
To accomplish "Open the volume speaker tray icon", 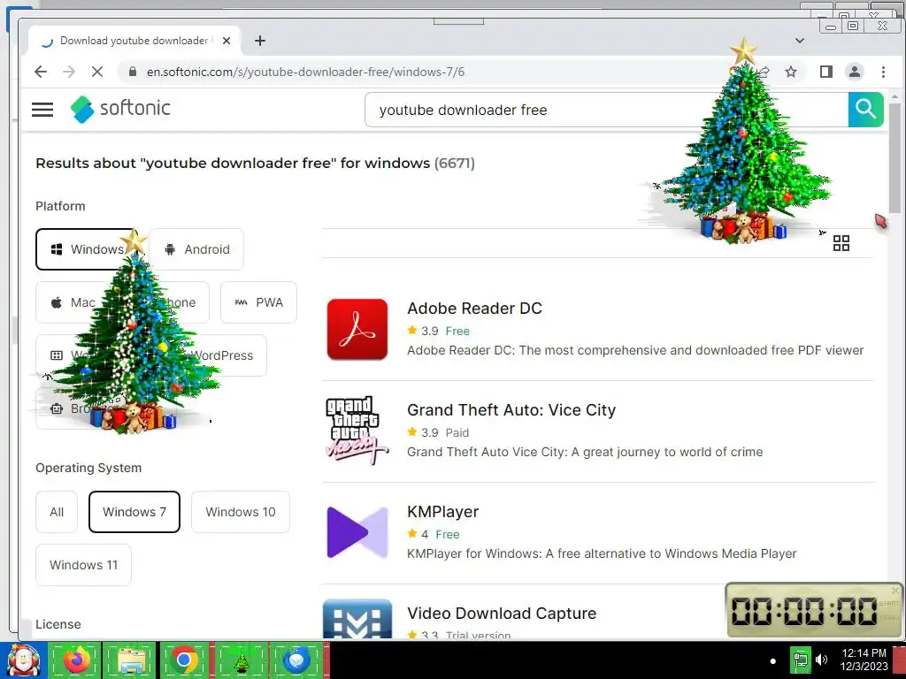I will pyautogui.click(x=821, y=660).
